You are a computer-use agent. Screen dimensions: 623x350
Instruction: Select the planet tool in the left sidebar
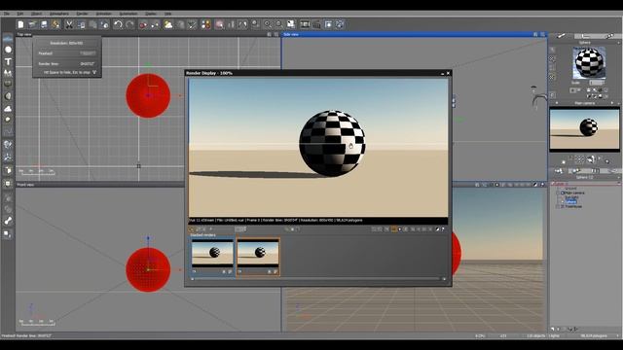(x=8, y=96)
